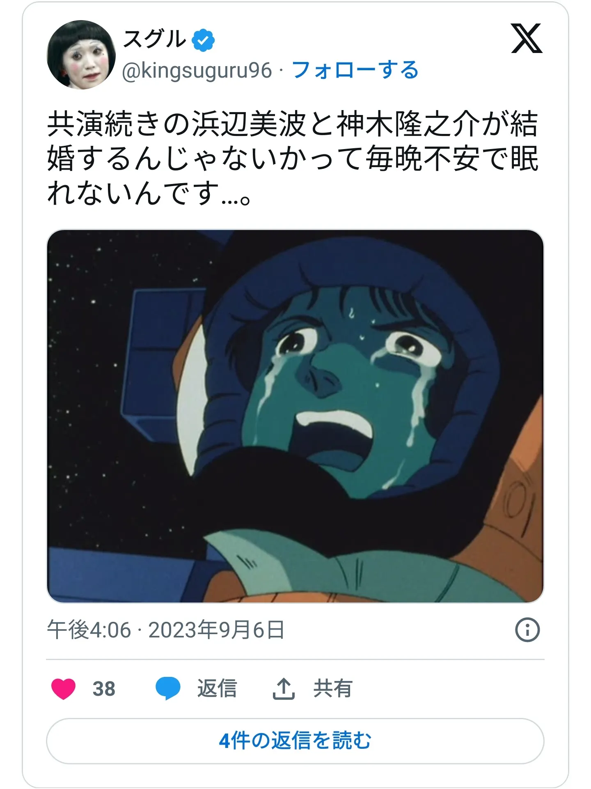
Task: Click the blue verified badge
Action: coord(204,40)
